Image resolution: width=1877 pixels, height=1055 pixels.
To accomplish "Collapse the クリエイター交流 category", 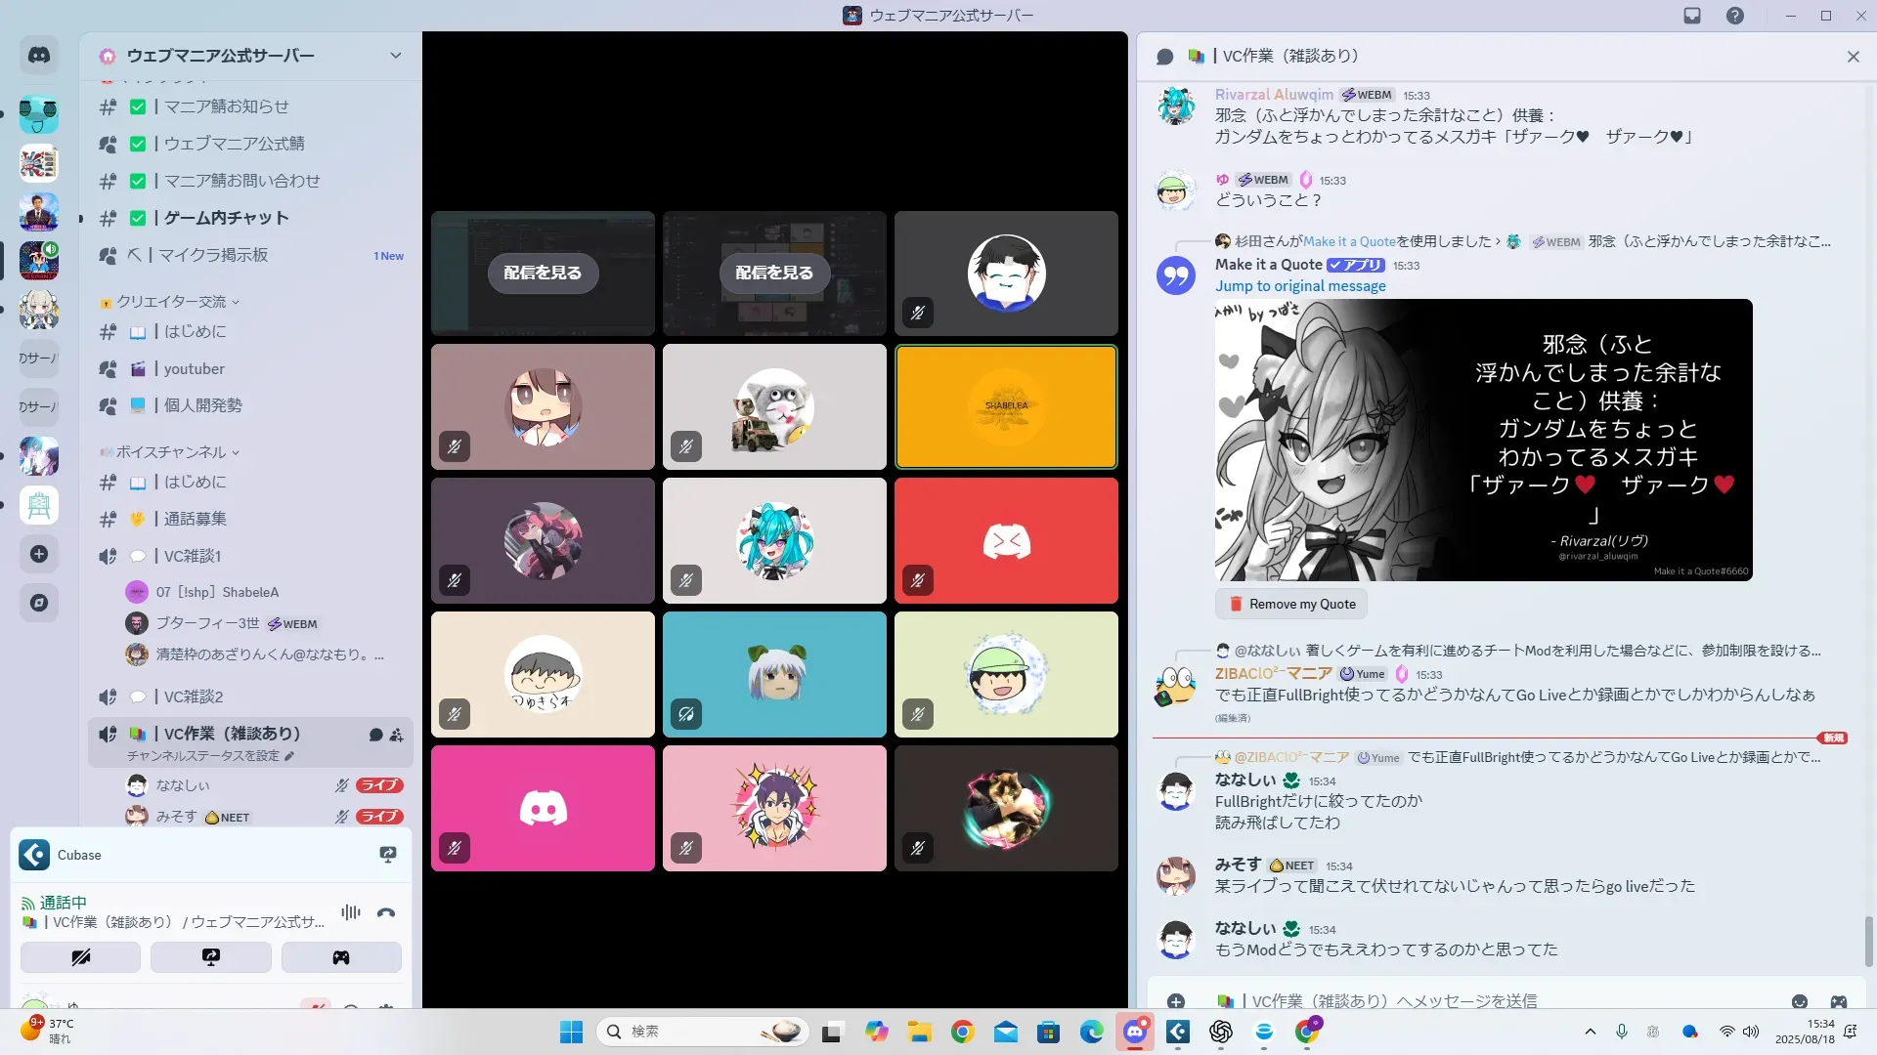I will pos(172,302).
